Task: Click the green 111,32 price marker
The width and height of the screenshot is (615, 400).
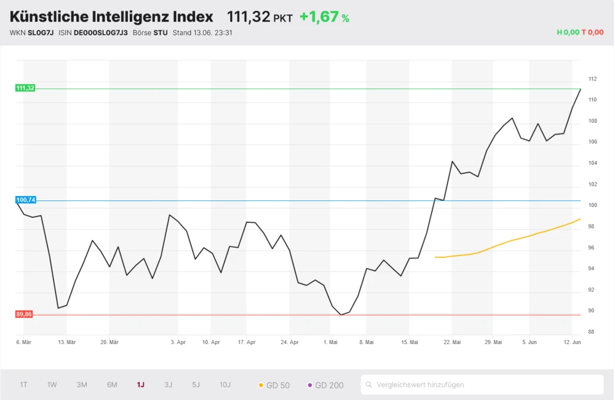Action: coord(25,88)
